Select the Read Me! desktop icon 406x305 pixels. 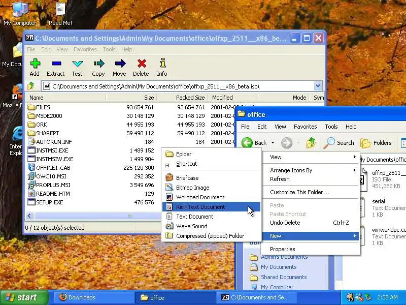point(60,14)
